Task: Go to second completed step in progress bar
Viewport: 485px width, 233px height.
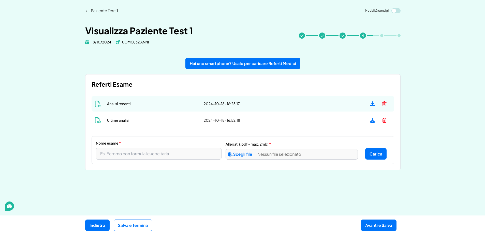Action: coord(322,36)
